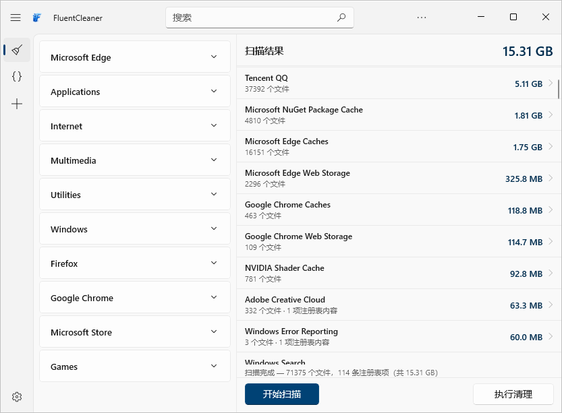Expand the Microsoft Store category
The height and width of the screenshot is (413, 562).
pos(135,331)
